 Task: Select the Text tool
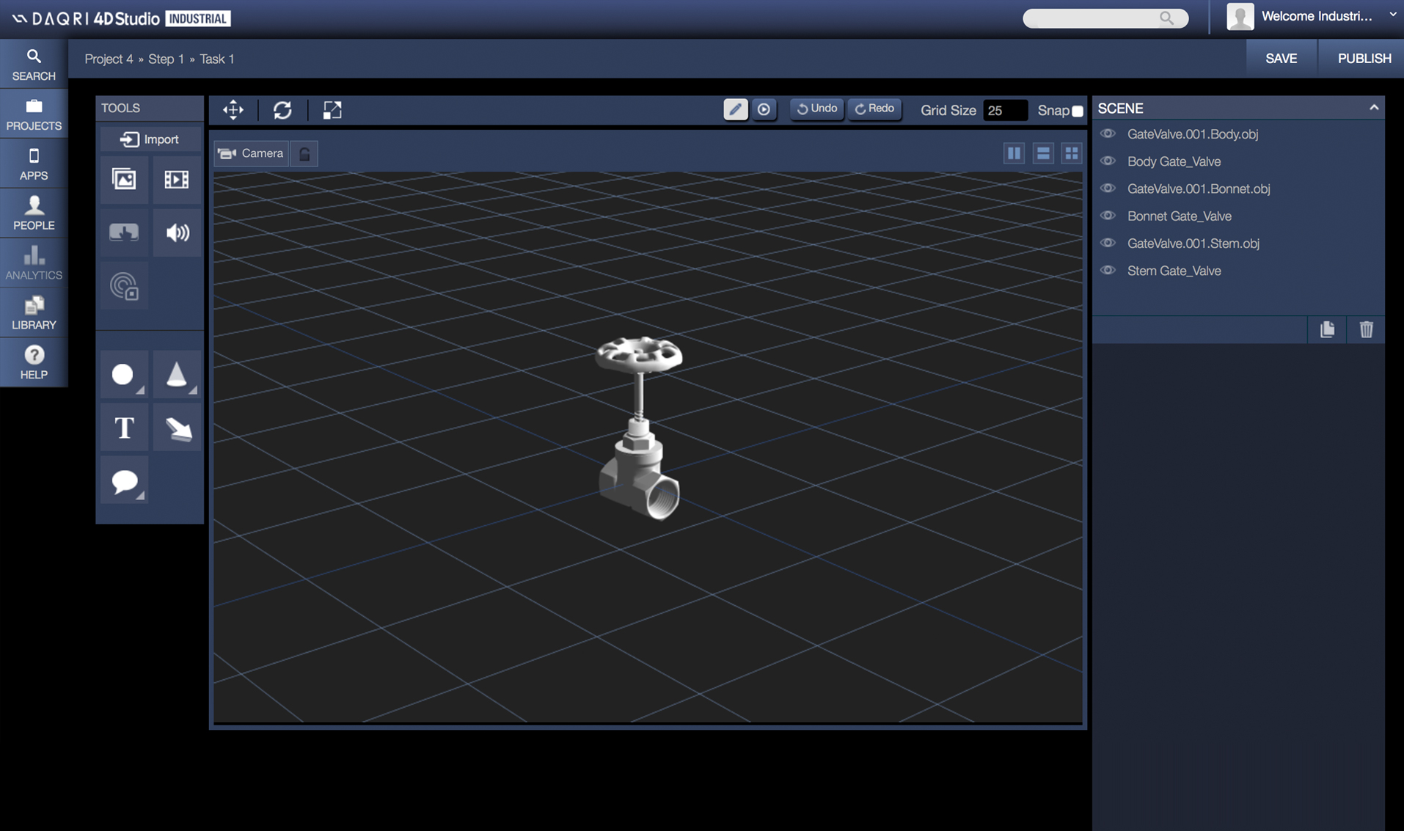pos(124,428)
